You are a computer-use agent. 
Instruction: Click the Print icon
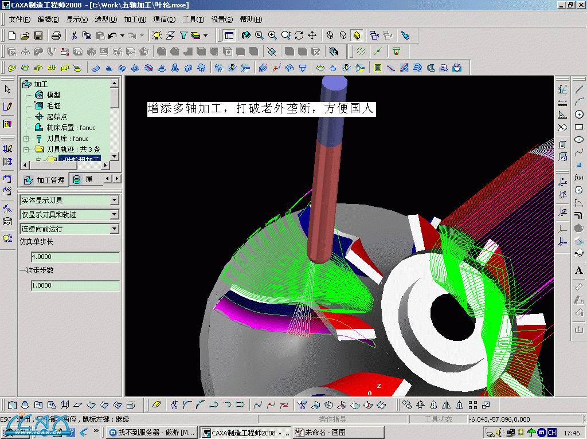pos(56,36)
